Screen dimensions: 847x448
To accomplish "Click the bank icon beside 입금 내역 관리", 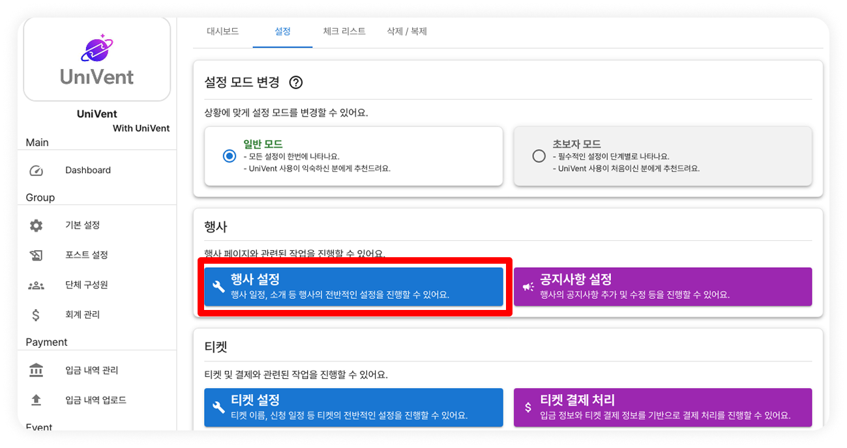I will [36, 371].
